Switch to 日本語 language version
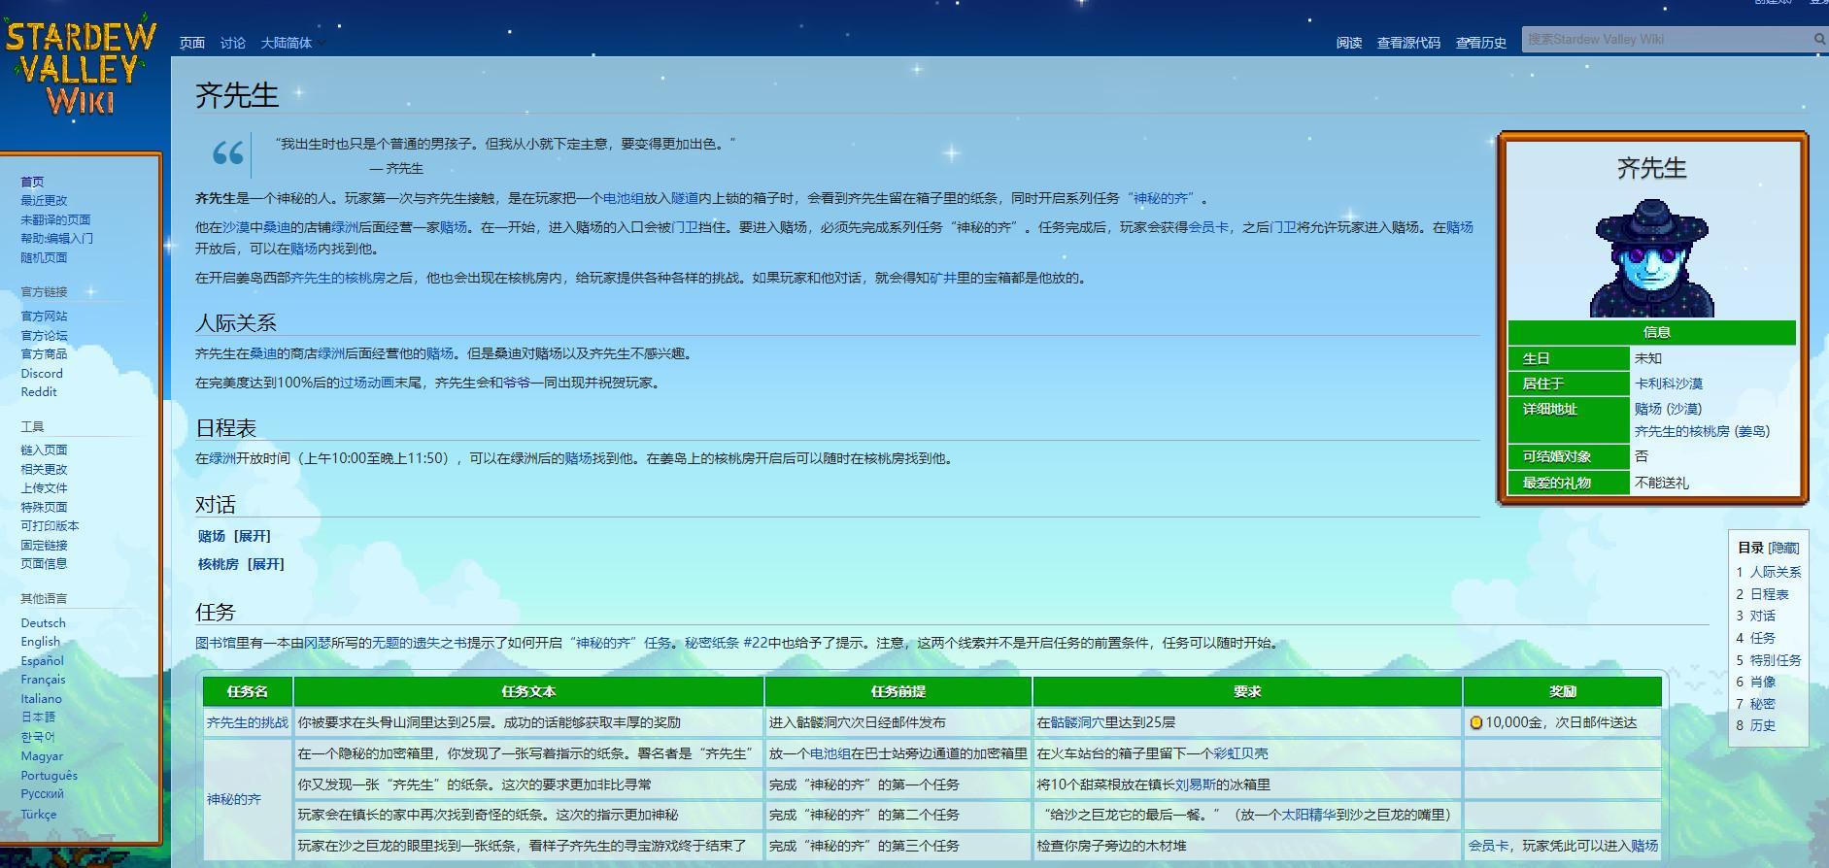The width and height of the screenshot is (1829, 868). [x=38, y=717]
